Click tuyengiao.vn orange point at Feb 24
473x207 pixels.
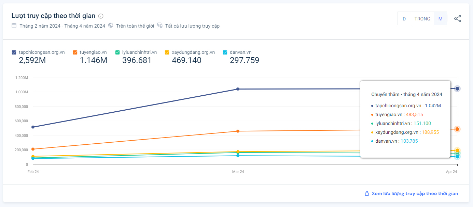pyautogui.click(x=33, y=149)
